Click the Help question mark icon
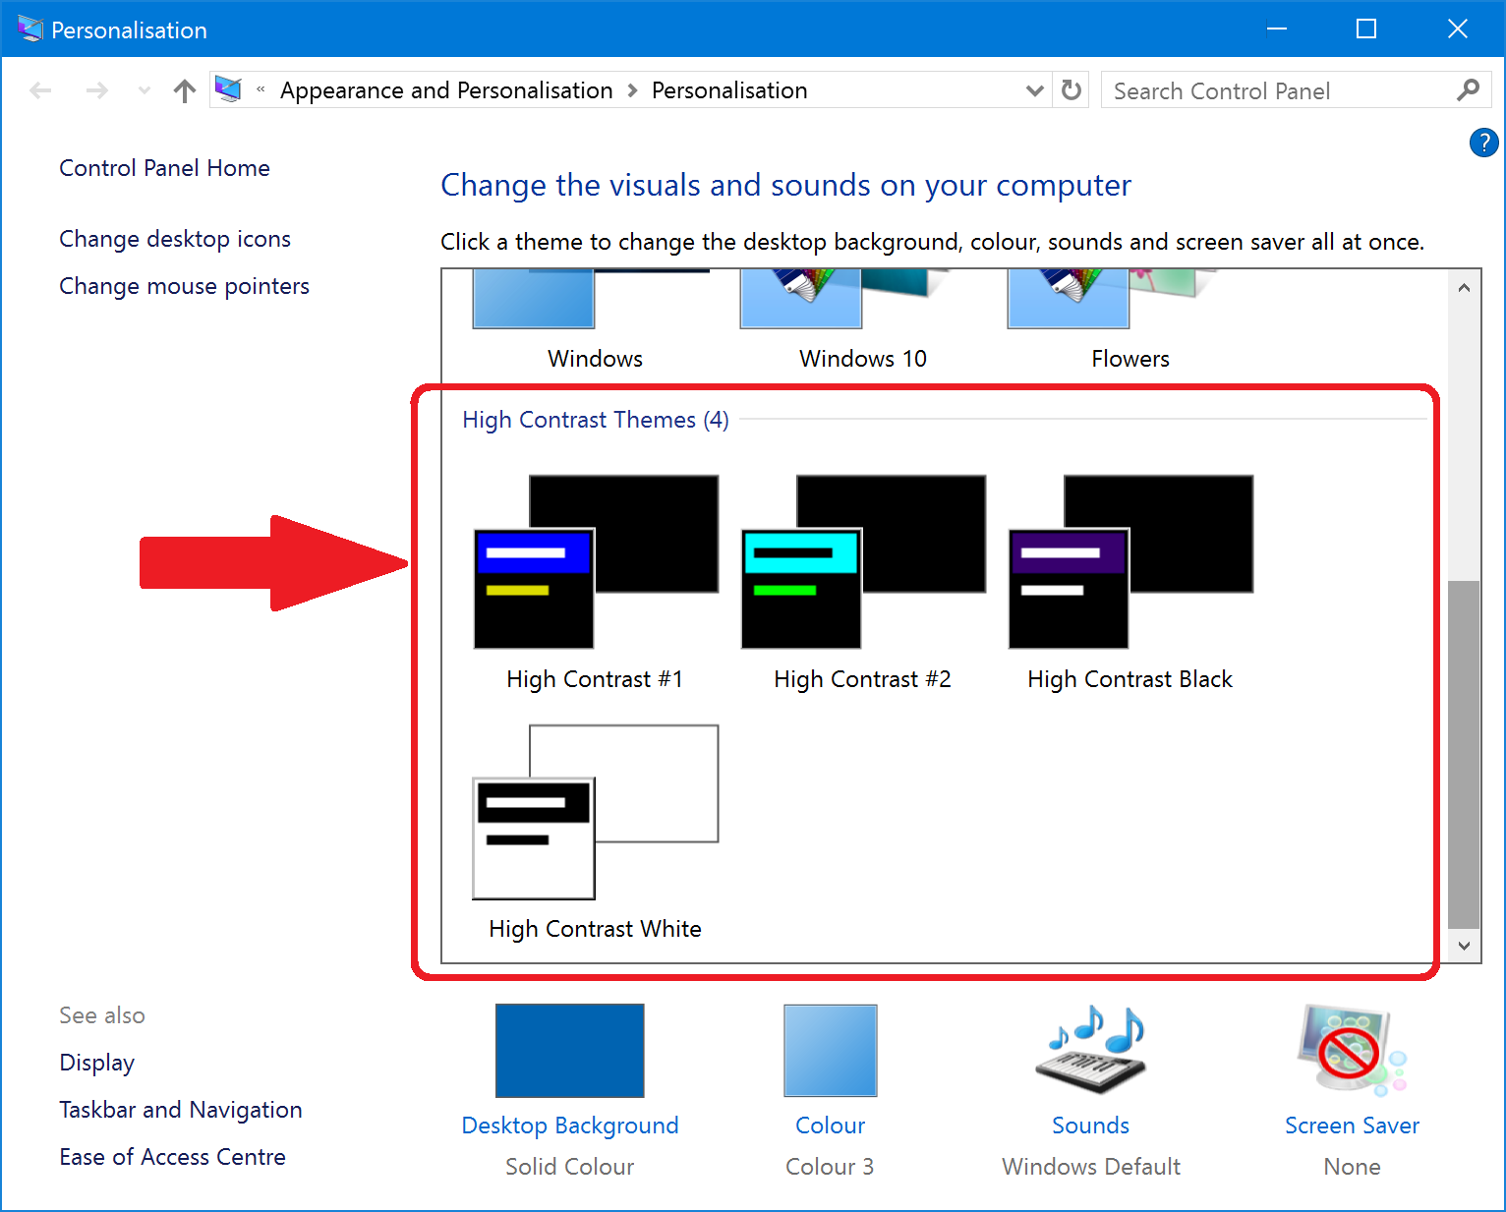This screenshot has height=1212, width=1506. (1483, 143)
